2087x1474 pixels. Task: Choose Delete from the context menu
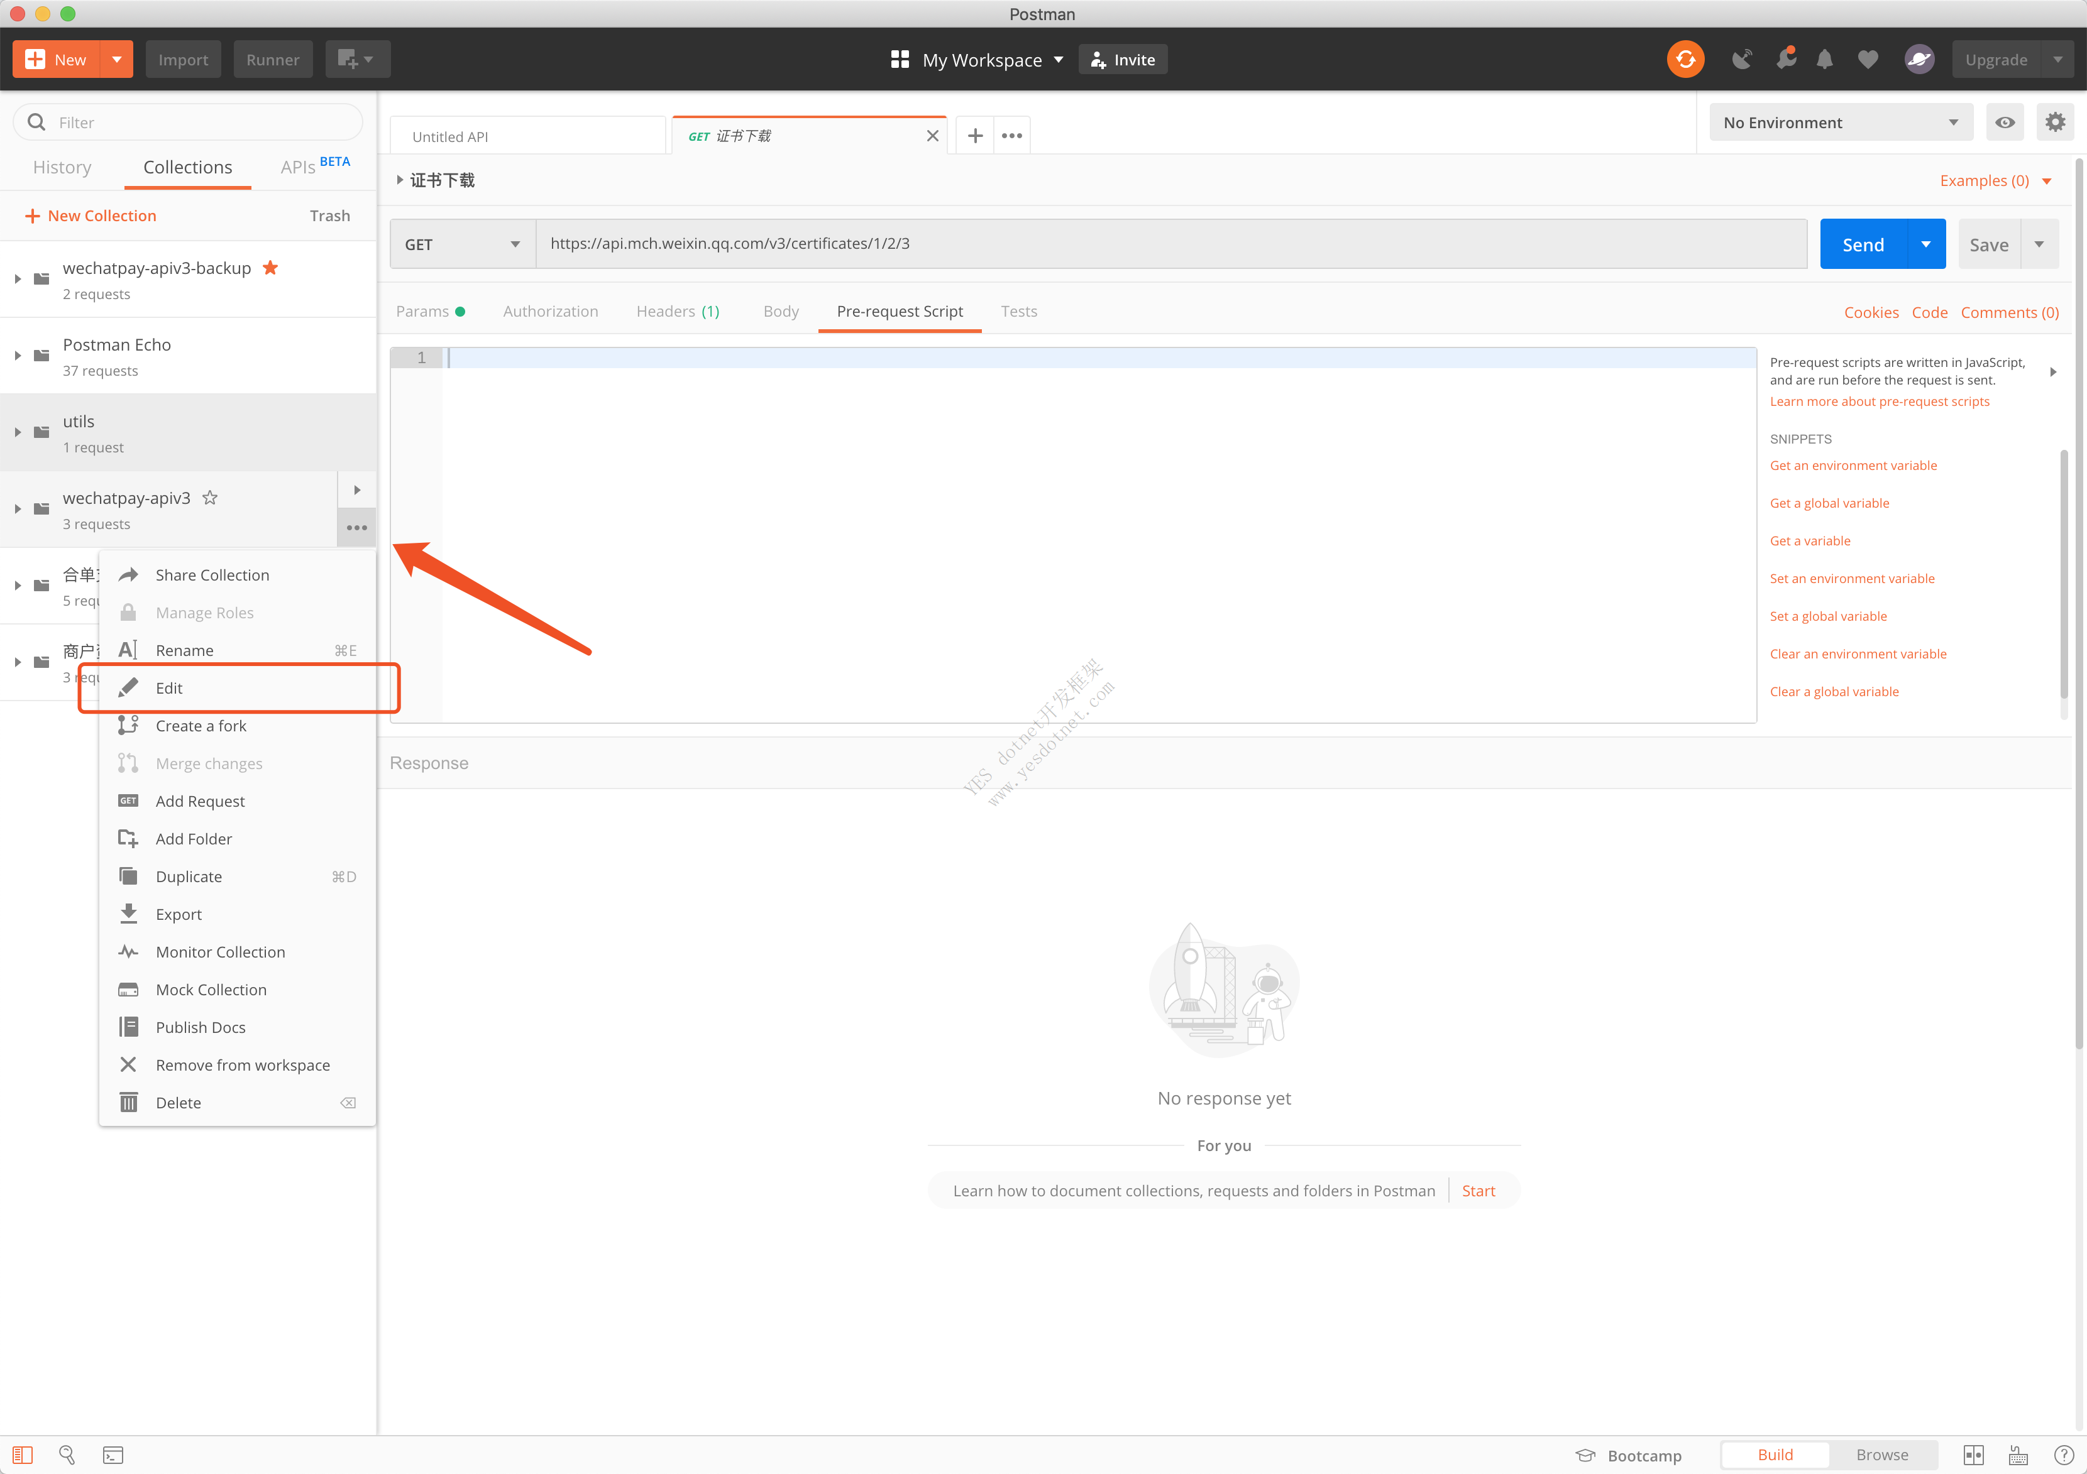tap(237, 1102)
